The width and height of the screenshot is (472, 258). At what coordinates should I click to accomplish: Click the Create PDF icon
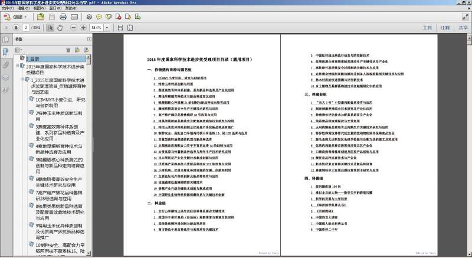(6, 17)
